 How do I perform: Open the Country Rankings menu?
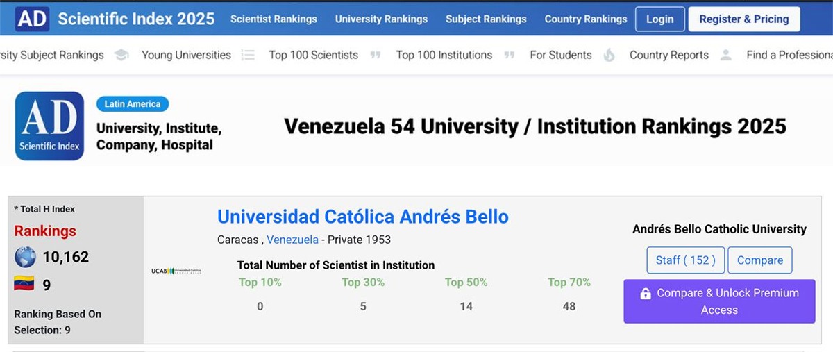(x=585, y=19)
